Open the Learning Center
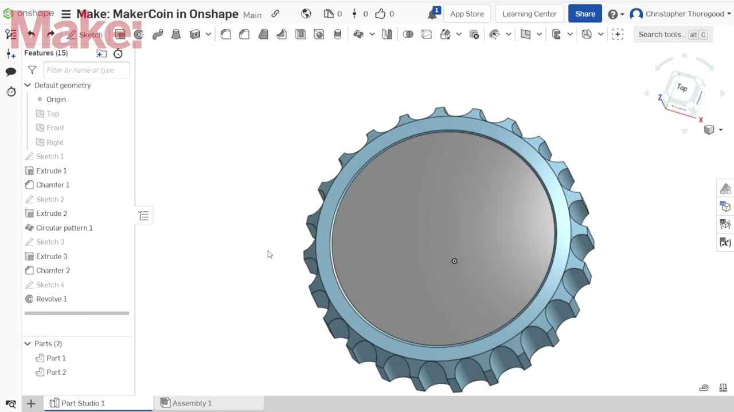 pyautogui.click(x=529, y=14)
